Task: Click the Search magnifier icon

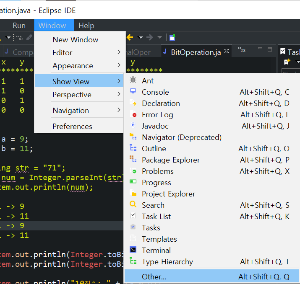Action: click(x=133, y=204)
